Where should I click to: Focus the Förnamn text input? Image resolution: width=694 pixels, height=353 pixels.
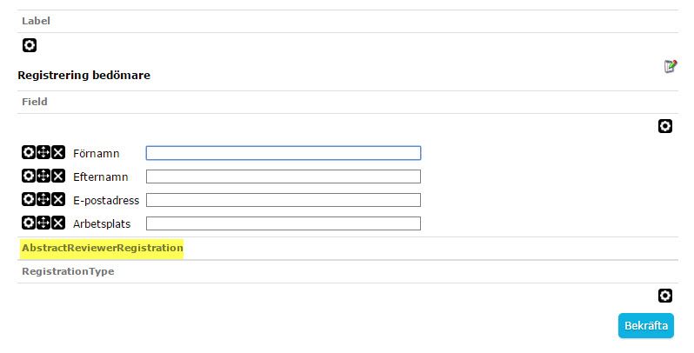[284, 153]
